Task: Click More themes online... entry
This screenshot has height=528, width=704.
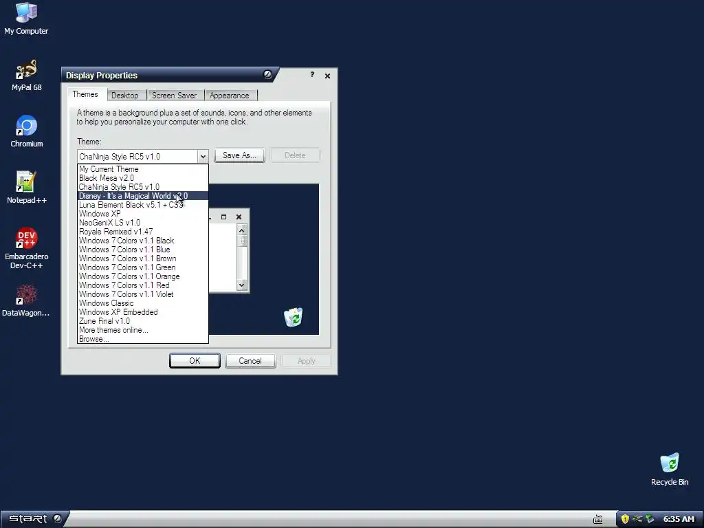Action: (143, 330)
